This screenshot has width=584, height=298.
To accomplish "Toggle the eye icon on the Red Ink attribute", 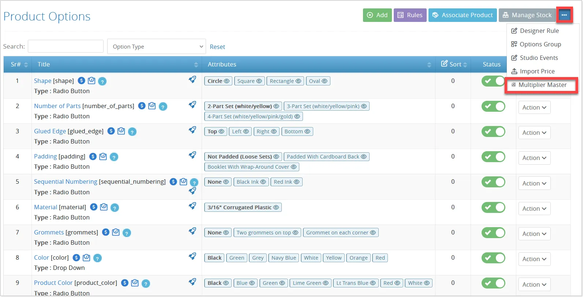I will pyautogui.click(x=297, y=182).
